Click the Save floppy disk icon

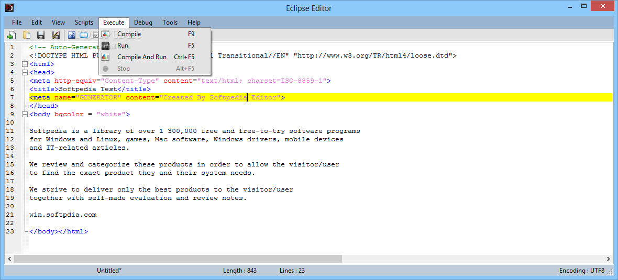coord(41,35)
